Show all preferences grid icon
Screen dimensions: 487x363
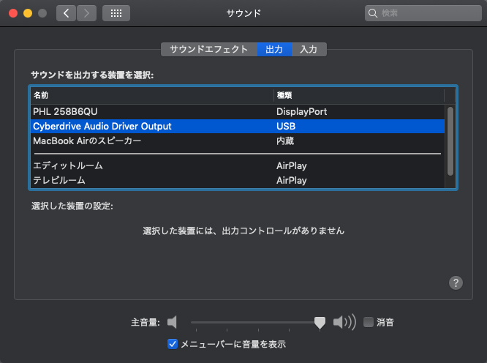116,13
